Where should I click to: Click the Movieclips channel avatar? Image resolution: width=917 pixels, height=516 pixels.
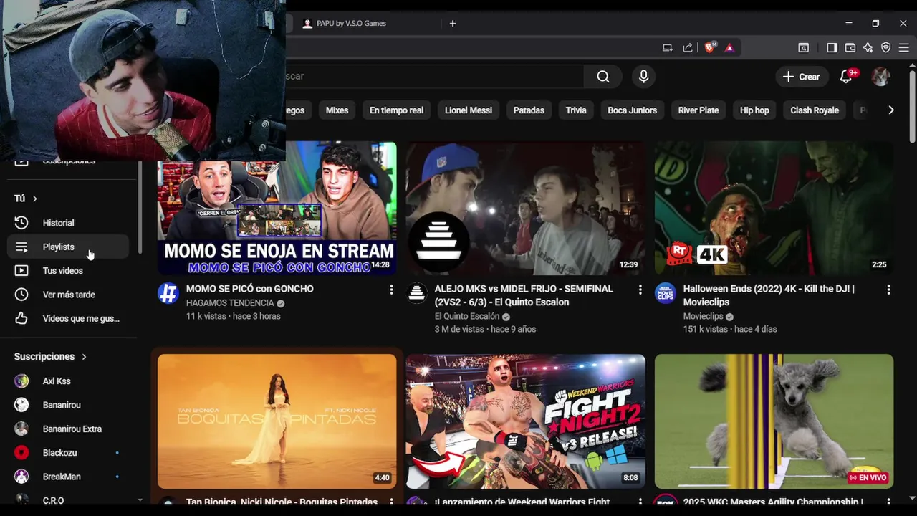point(665,293)
